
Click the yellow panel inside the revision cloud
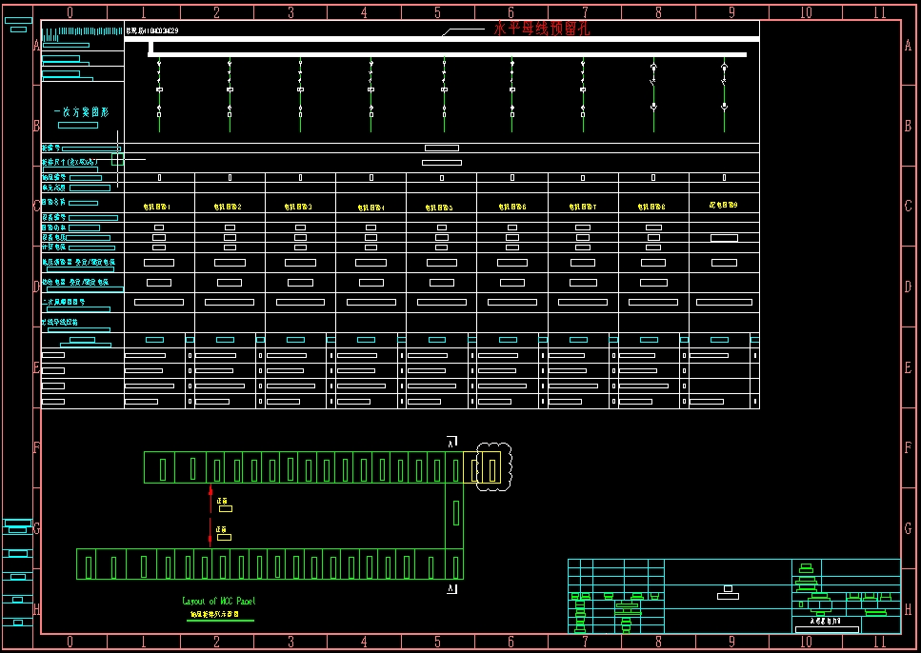[x=490, y=467]
